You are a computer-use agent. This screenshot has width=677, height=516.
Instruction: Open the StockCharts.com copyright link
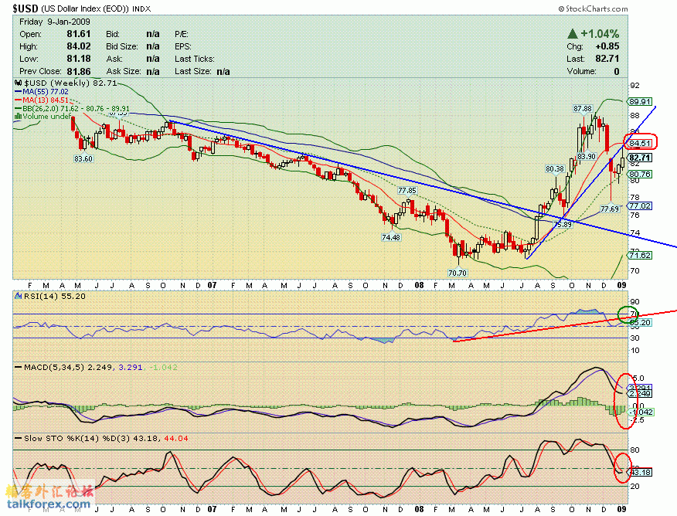click(x=593, y=8)
